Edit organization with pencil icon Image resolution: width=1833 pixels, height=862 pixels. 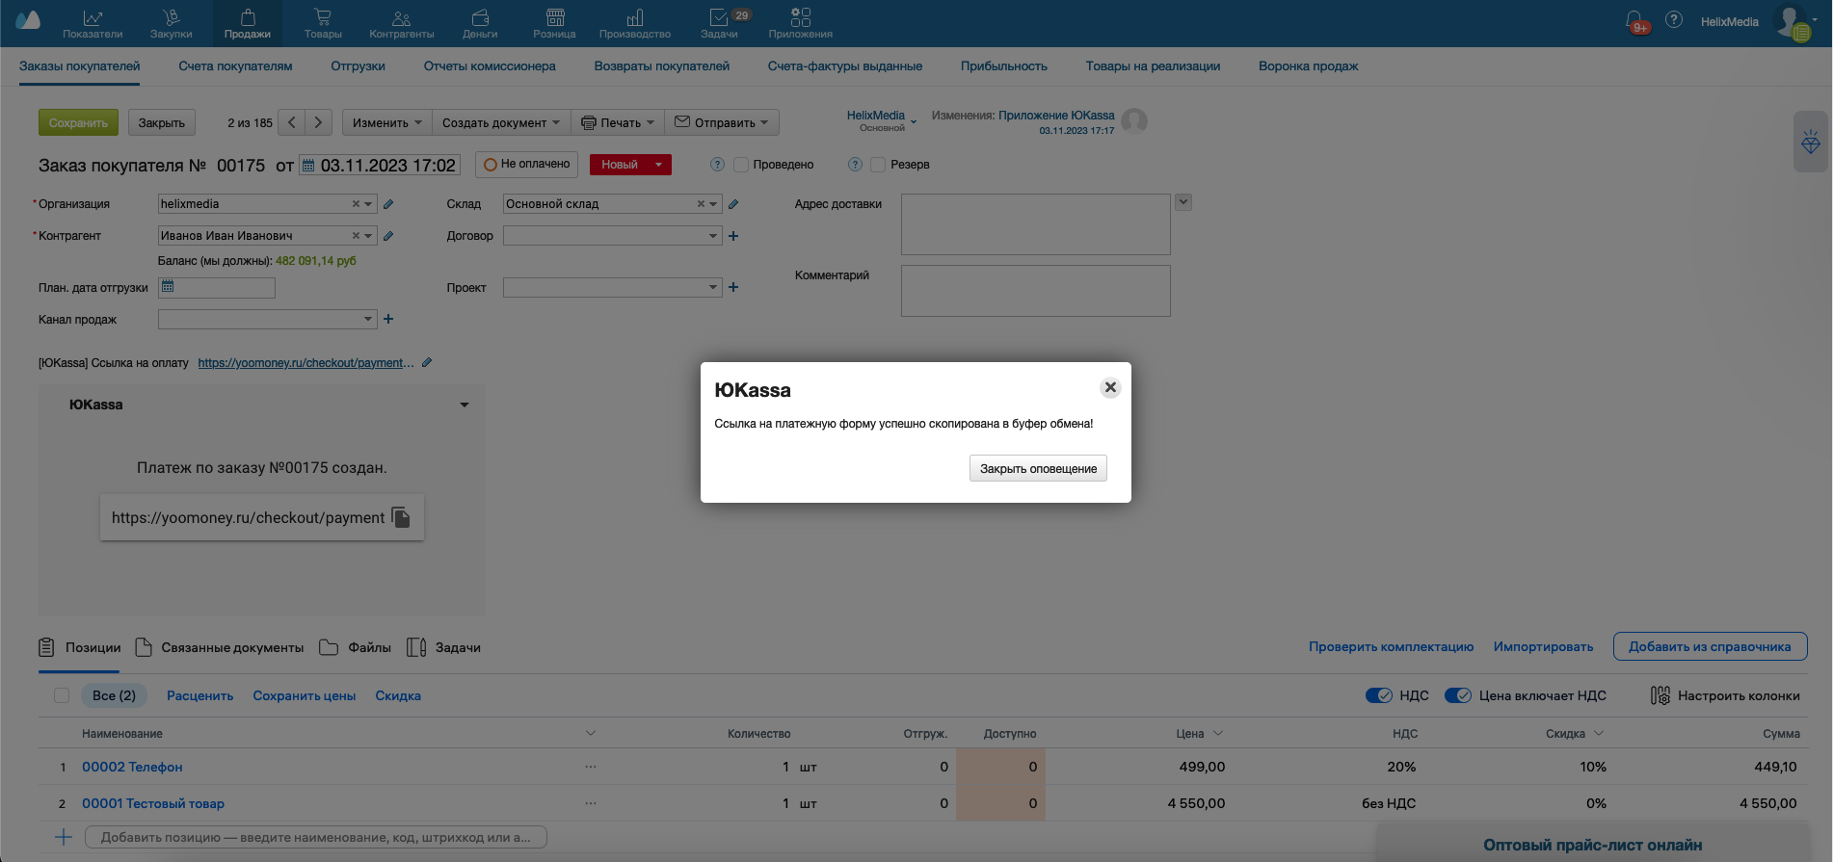point(388,204)
